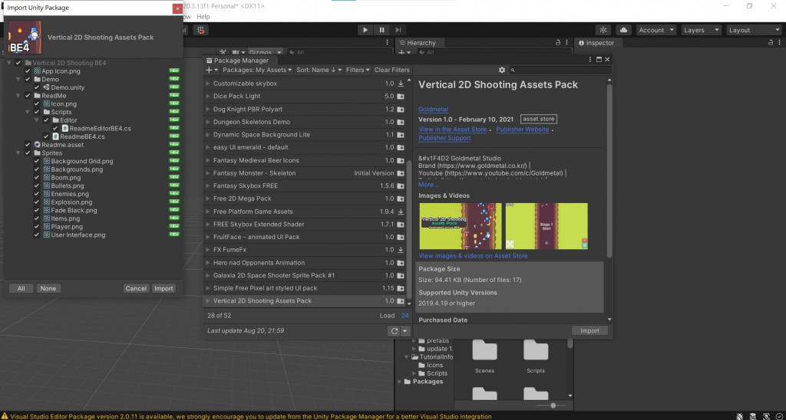This screenshot has height=420, width=786.
Task: Click the View in the Asset Store link
Action: pyautogui.click(x=453, y=130)
